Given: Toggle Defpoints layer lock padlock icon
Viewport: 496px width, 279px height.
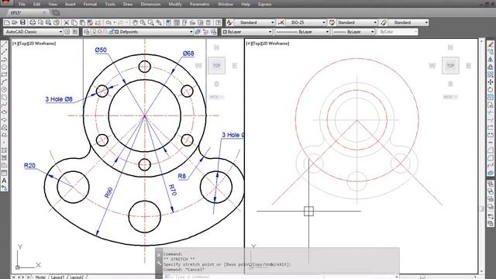Looking at the screenshot, I should (x=112, y=32).
